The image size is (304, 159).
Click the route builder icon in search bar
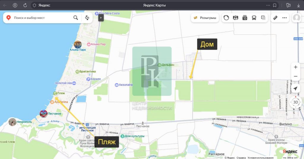click(x=87, y=18)
